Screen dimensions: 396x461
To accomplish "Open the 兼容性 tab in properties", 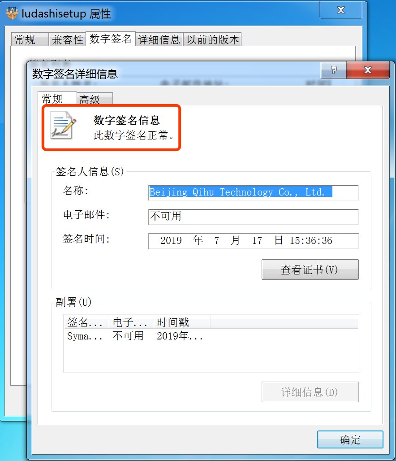I will pyautogui.click(x=67, y=39).
